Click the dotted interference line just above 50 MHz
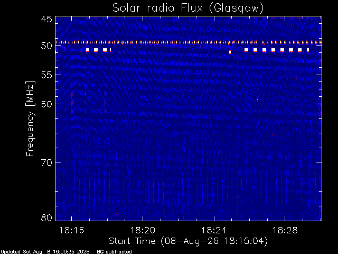The image size is (338, 254). point(189,42)
